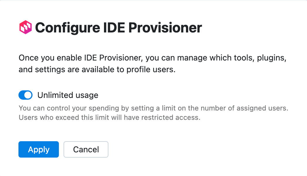Dismiss changes using the Cancel button
307x176 pixels.
click(x=86, y=149)
